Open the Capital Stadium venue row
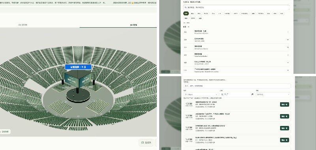316x150 pixels. (x=236, y=55)
